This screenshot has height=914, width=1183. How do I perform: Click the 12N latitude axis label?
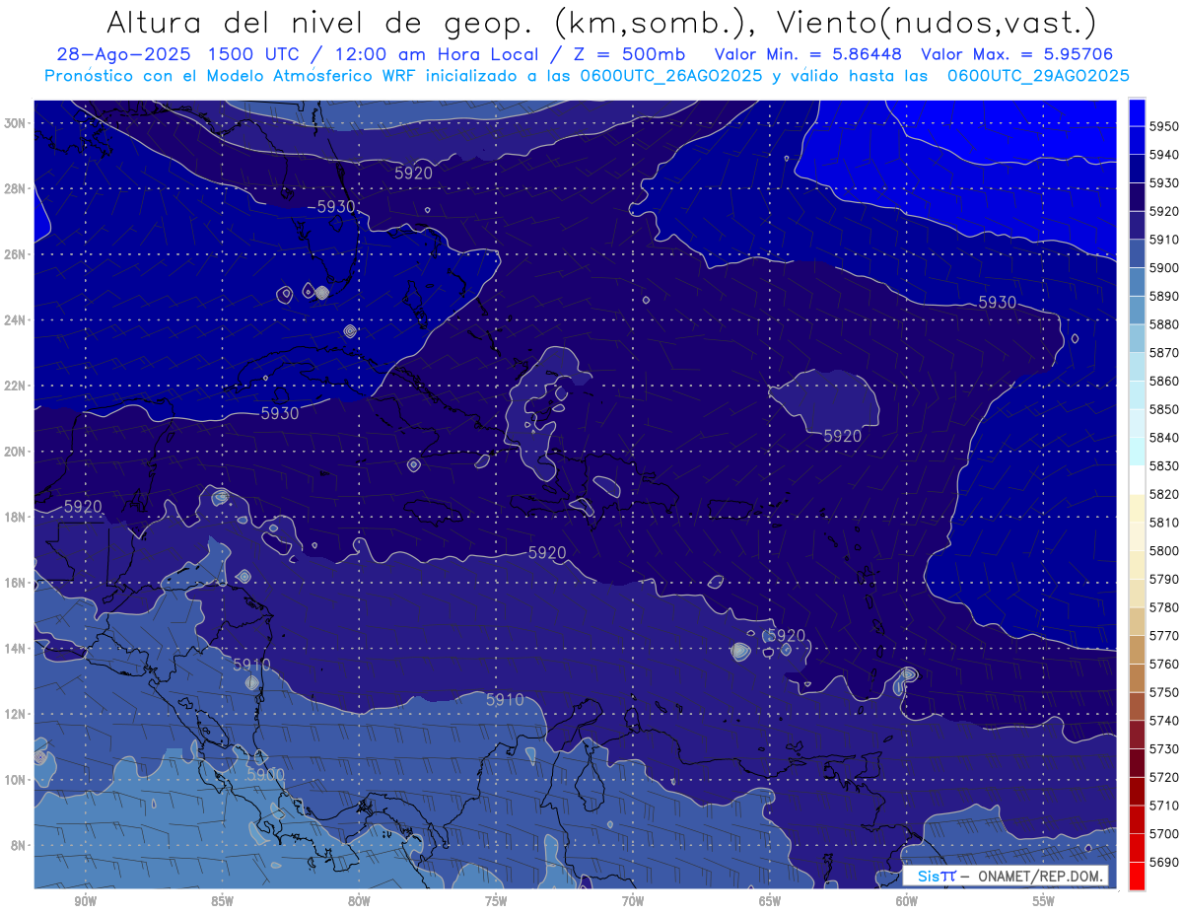tap(15, 714)
